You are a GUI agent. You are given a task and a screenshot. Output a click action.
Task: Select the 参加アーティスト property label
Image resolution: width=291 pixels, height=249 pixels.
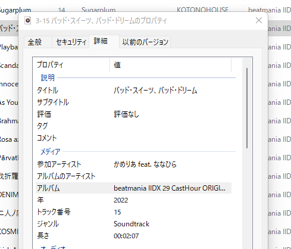[x=59, y=164]
